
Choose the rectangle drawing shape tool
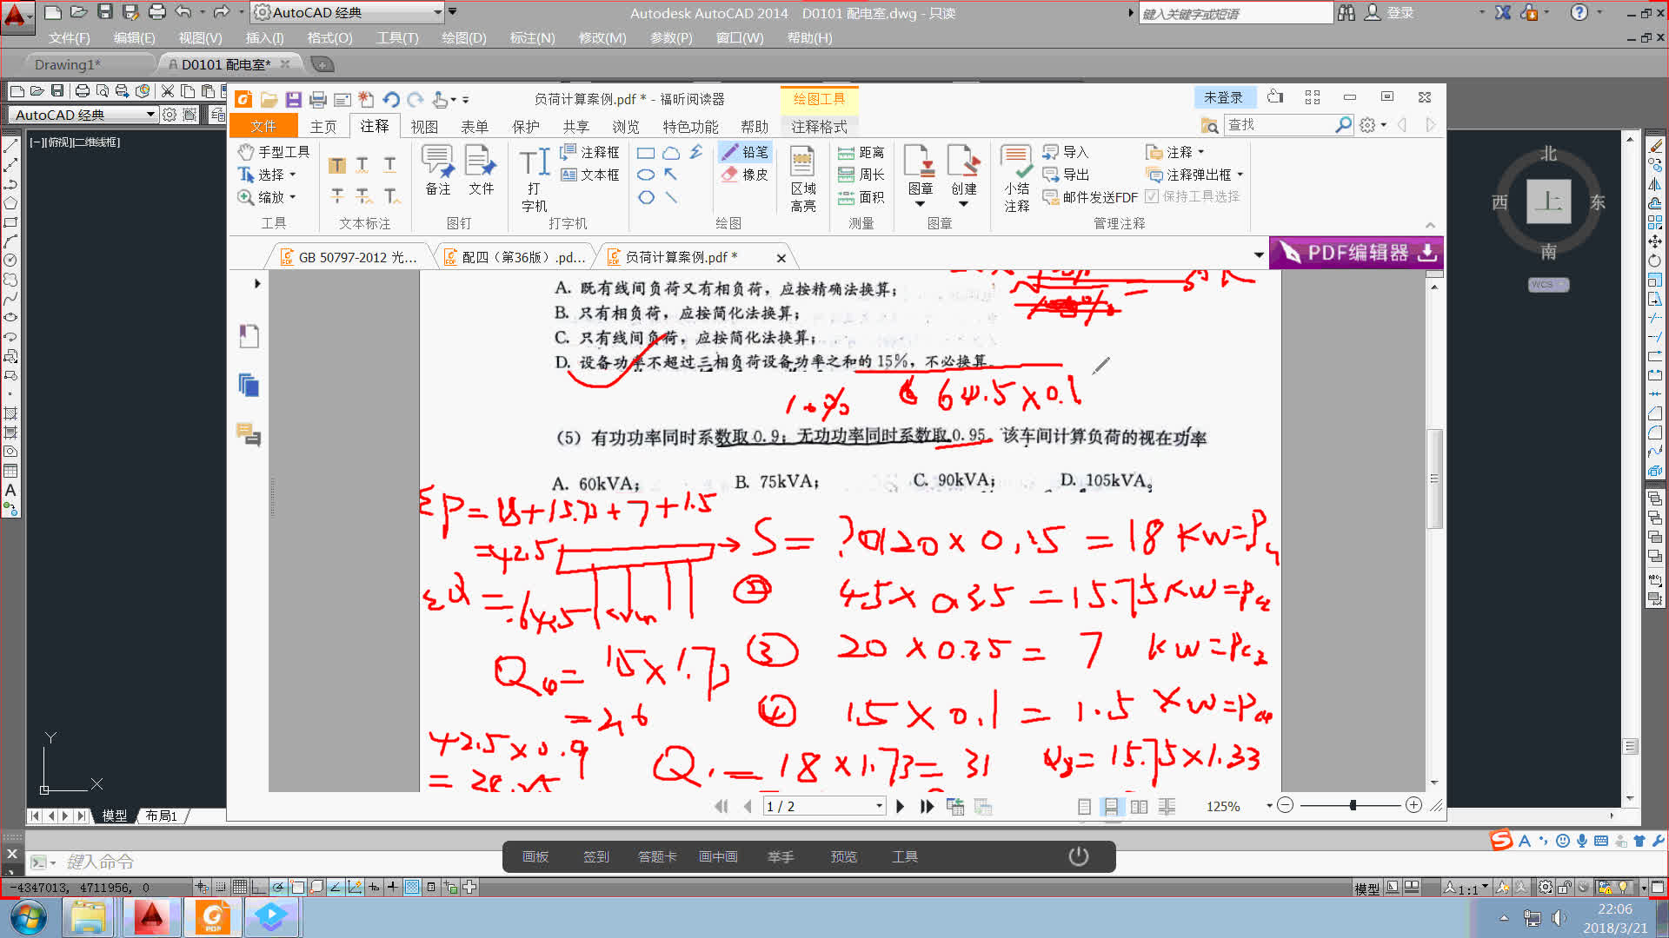[x=646, y=154]
